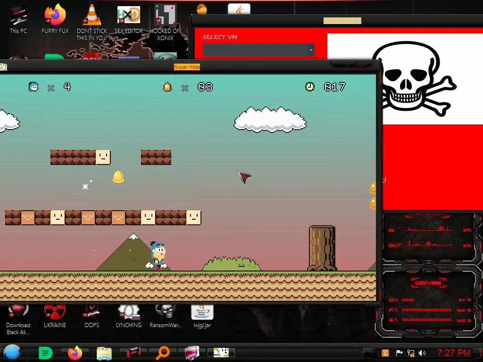
Task: Click the Start orb on the taskbar
Action: click(x=12, y=353)
